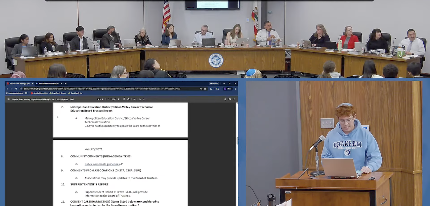The height and width of the screenshot is (206, 430).
Task: Open the browser extensions icon
Action: tap(211, 89)
